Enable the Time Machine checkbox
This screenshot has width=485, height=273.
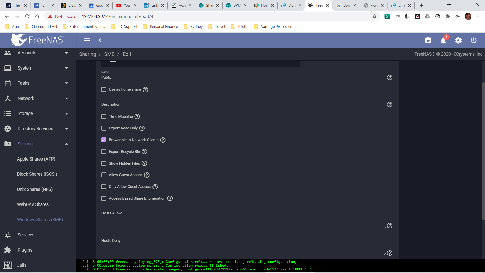pos(104,117)
